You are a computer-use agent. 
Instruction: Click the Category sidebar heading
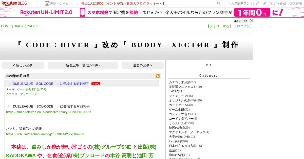(x=208, y=76)
